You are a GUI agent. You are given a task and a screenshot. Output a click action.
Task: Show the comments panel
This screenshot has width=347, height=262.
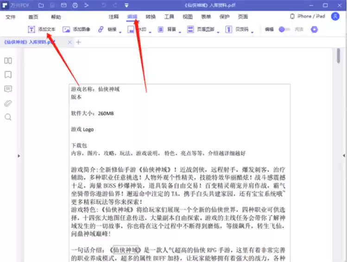[x=8, y=89]
